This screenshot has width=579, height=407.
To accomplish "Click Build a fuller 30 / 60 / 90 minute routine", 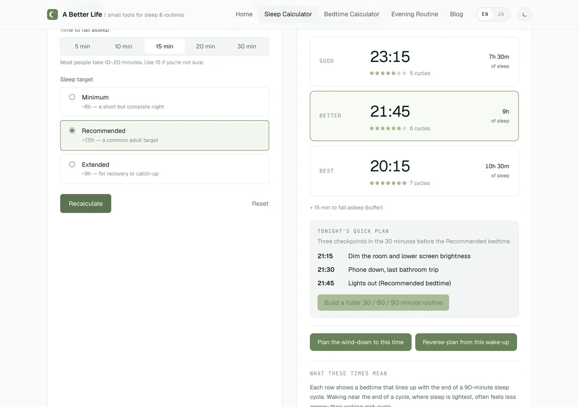I will click(x=383, y=303).
